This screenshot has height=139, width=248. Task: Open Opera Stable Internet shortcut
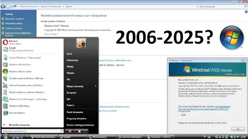[x=33, y=42]
